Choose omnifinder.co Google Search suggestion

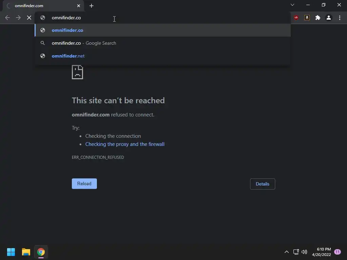(x=163, y=43)
